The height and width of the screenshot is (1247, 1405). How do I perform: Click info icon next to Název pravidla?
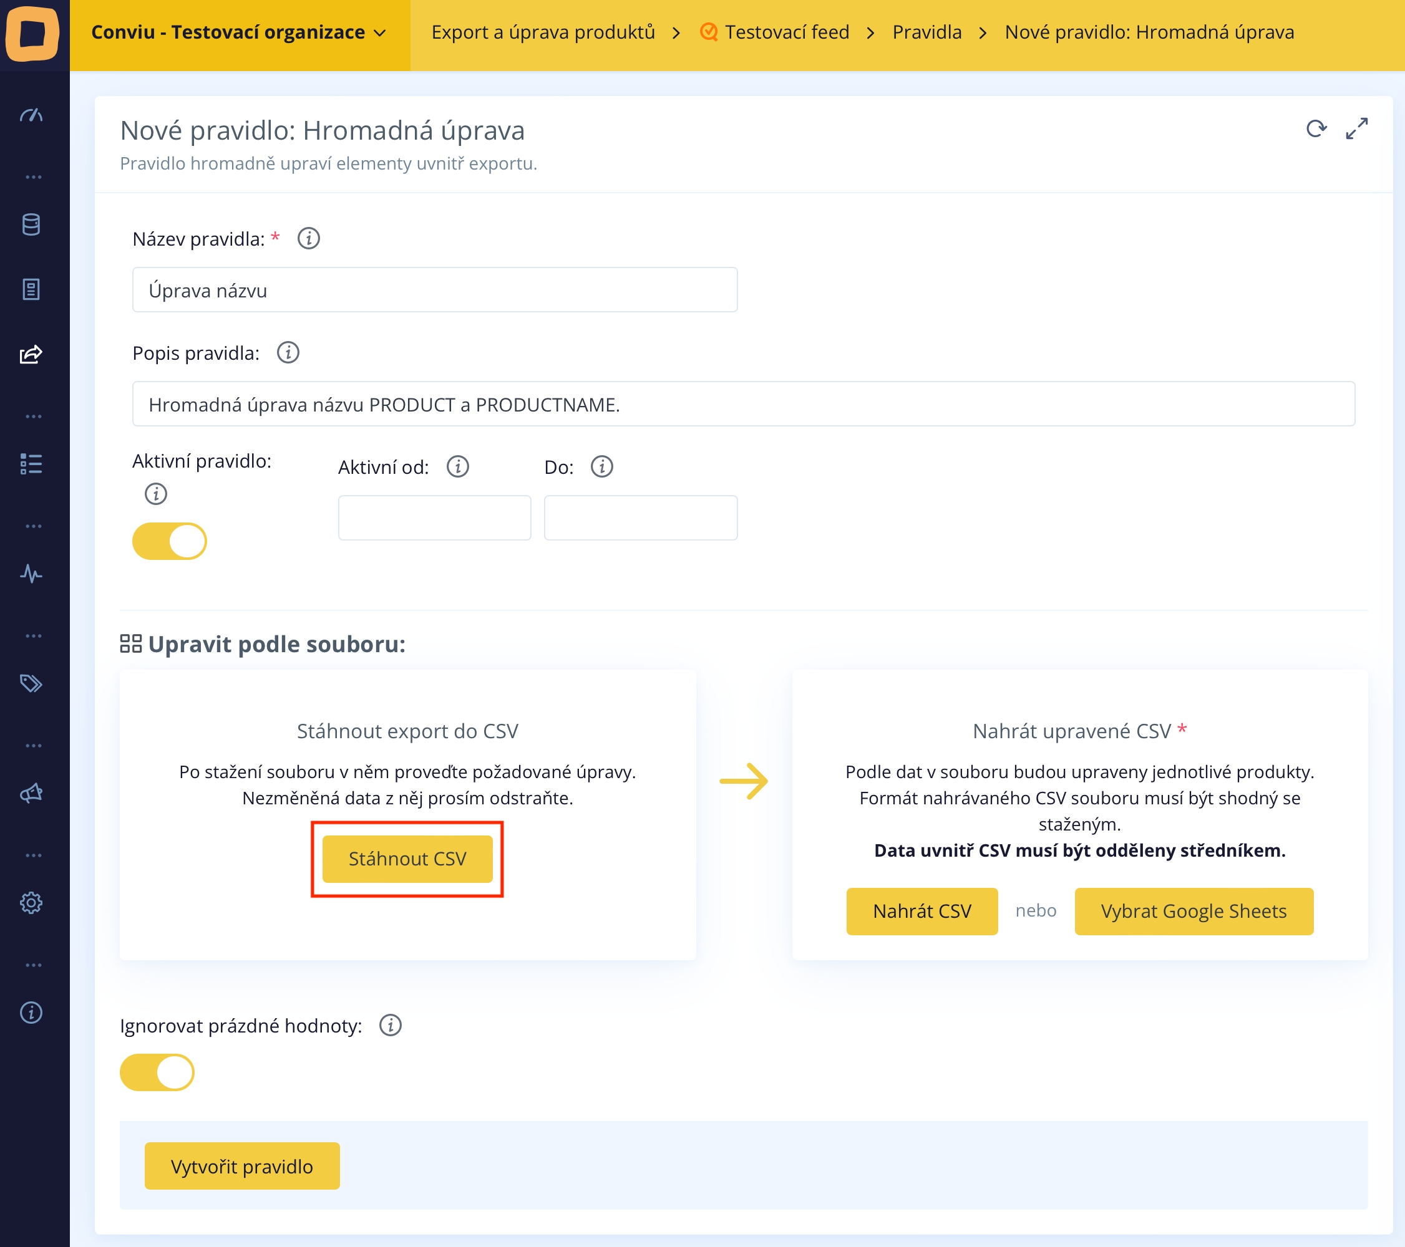309,238
